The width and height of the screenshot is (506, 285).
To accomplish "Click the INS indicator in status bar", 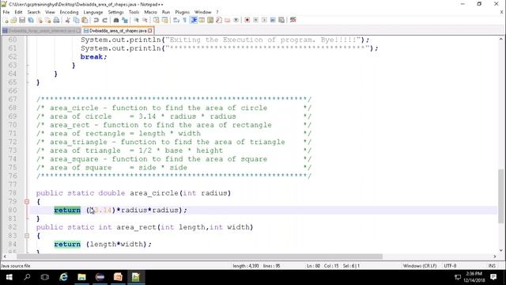I will pos(492,266).
